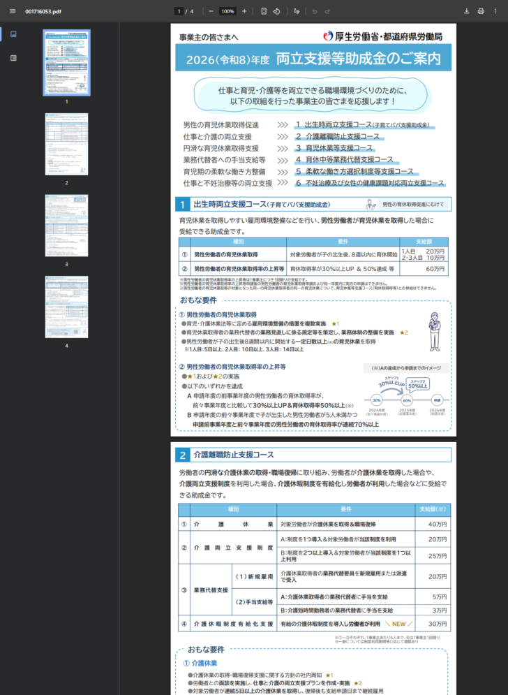This screenshot has height=695, width=508.
Task: Click the title 両立支援等助成金のご案内
Action: pyautogui.click(x=358, y=59)
